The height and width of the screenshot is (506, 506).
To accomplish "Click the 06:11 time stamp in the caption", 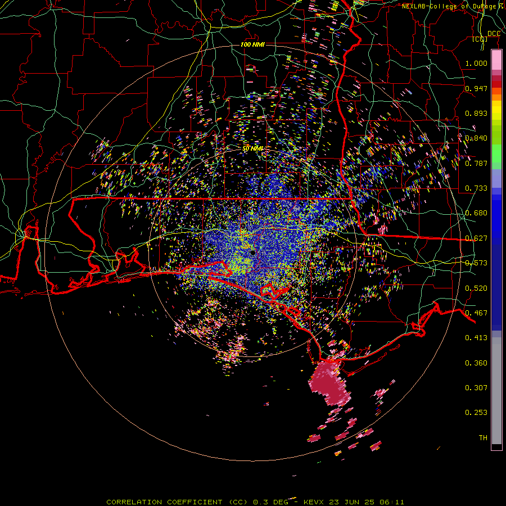I will (x=391, y=502).
